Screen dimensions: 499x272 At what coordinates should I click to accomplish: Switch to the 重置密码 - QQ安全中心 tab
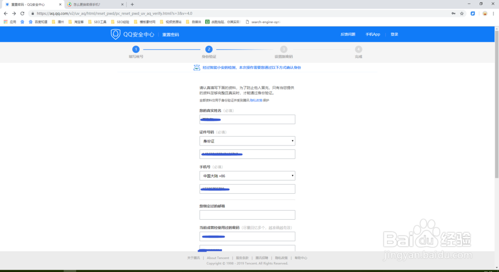pos(32,4)
